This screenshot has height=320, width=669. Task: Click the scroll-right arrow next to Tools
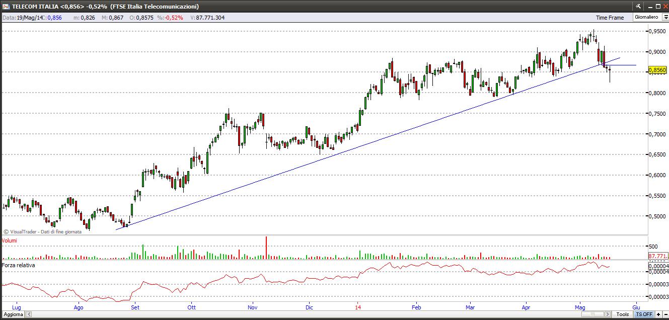[608, 314]
